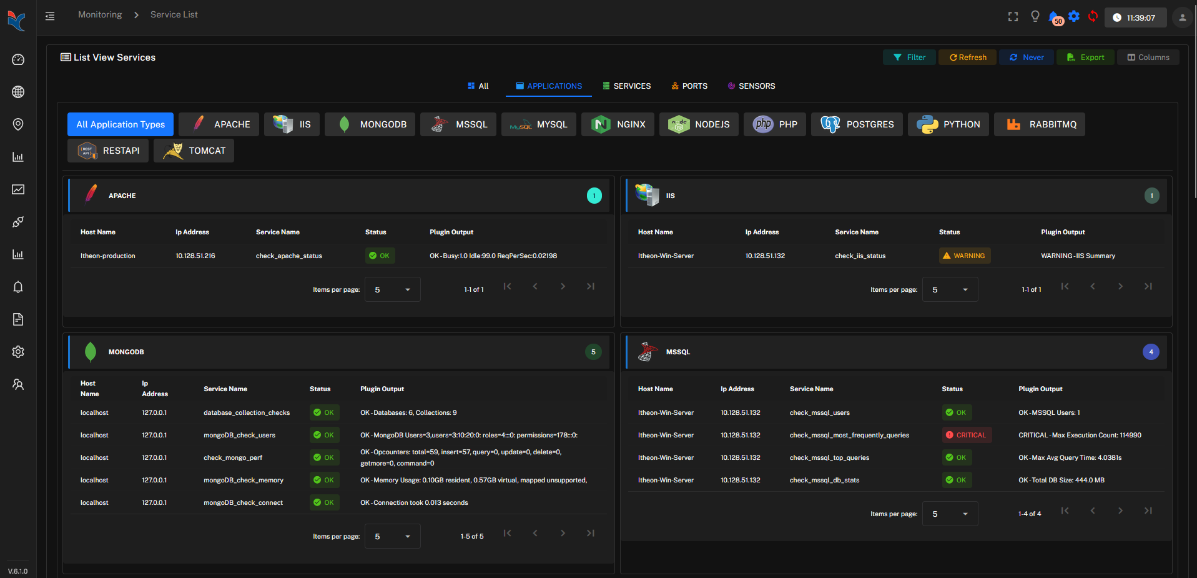The width and height of the screenshot is (1197, 578).
Task: Switch to the APPLICATIONS tab
Action: (x=549, y=86)
